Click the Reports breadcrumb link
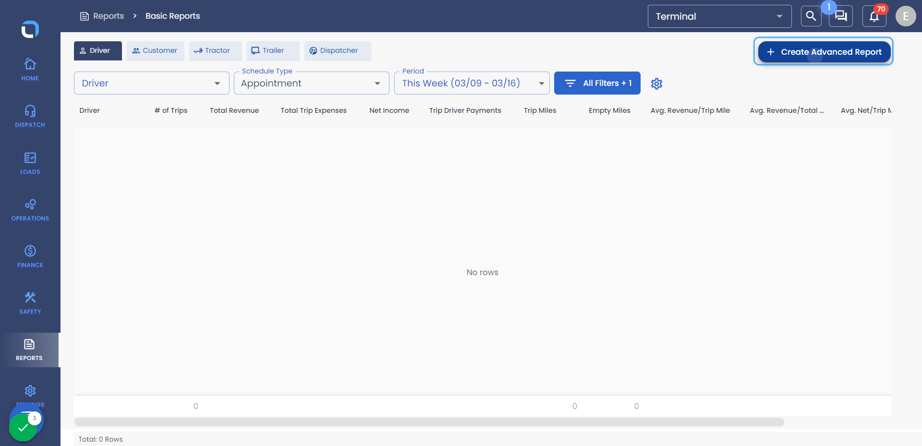Screen dimensions: 922x446 coord(102,16)
